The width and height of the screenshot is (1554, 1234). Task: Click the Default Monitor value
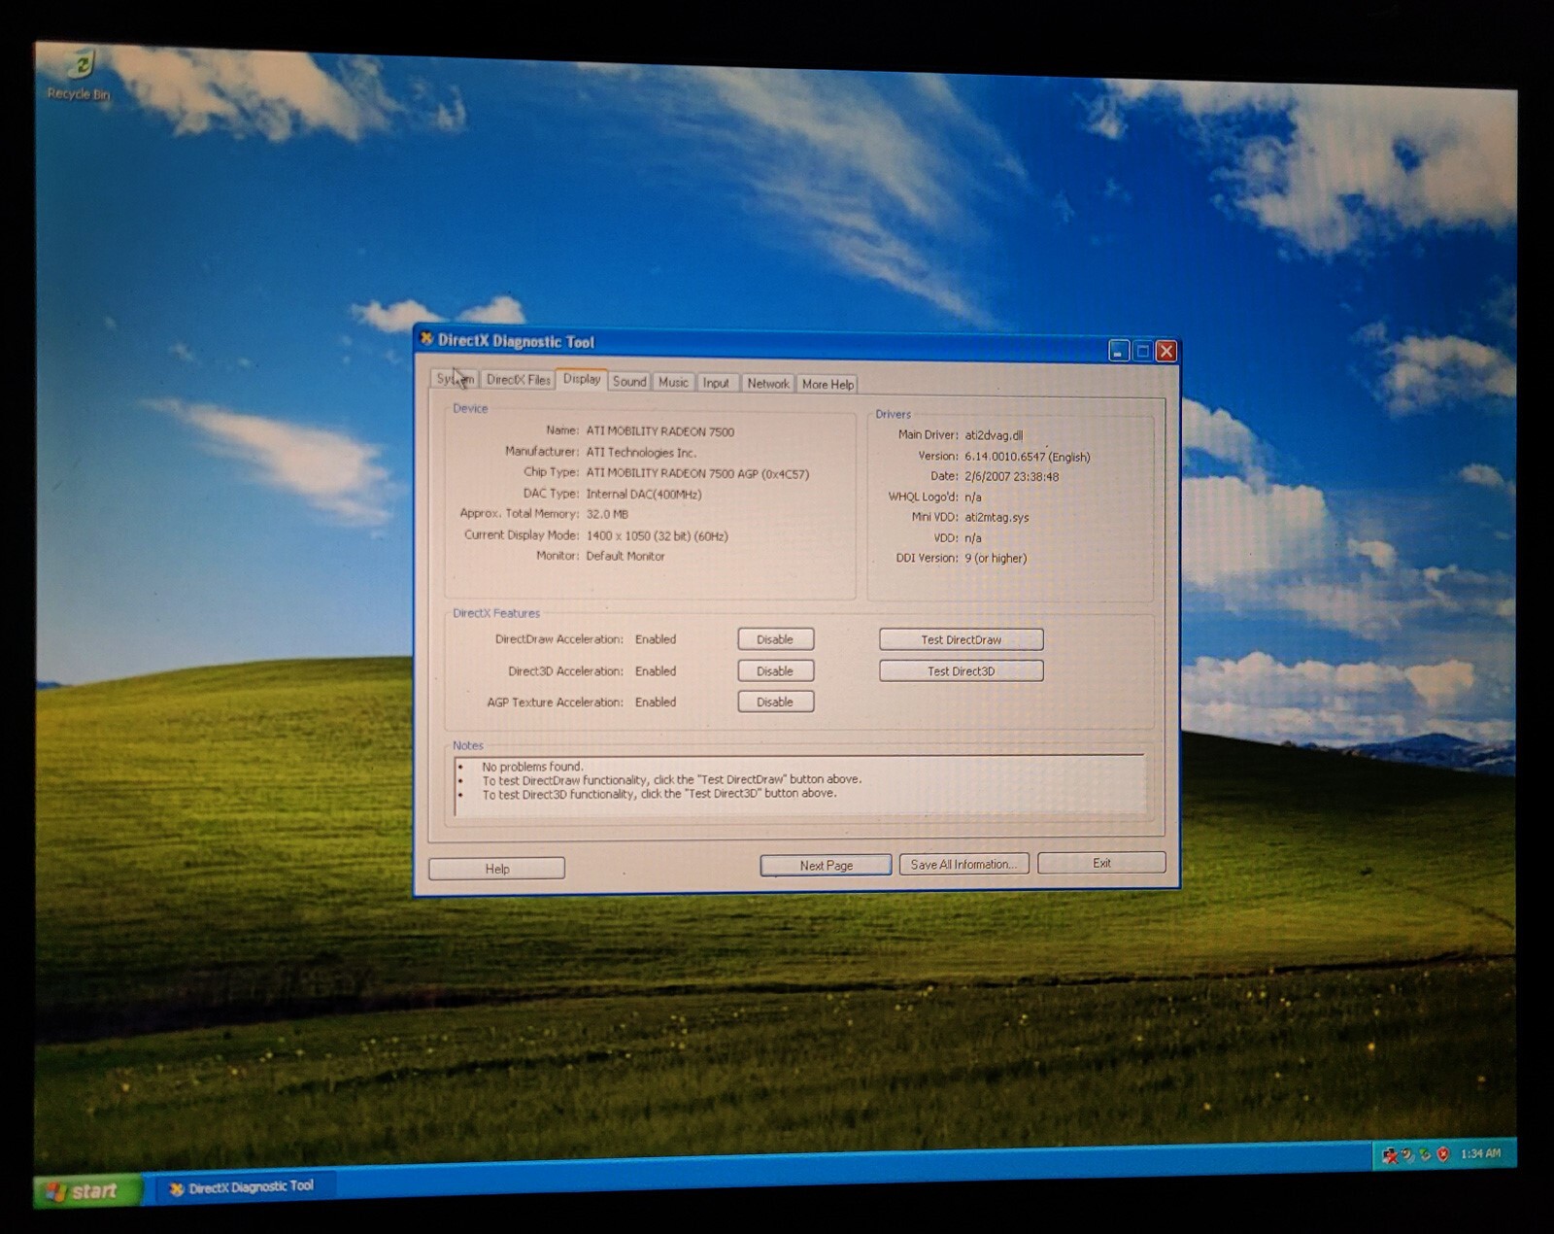pyautogui.click(x=625, y=556)
